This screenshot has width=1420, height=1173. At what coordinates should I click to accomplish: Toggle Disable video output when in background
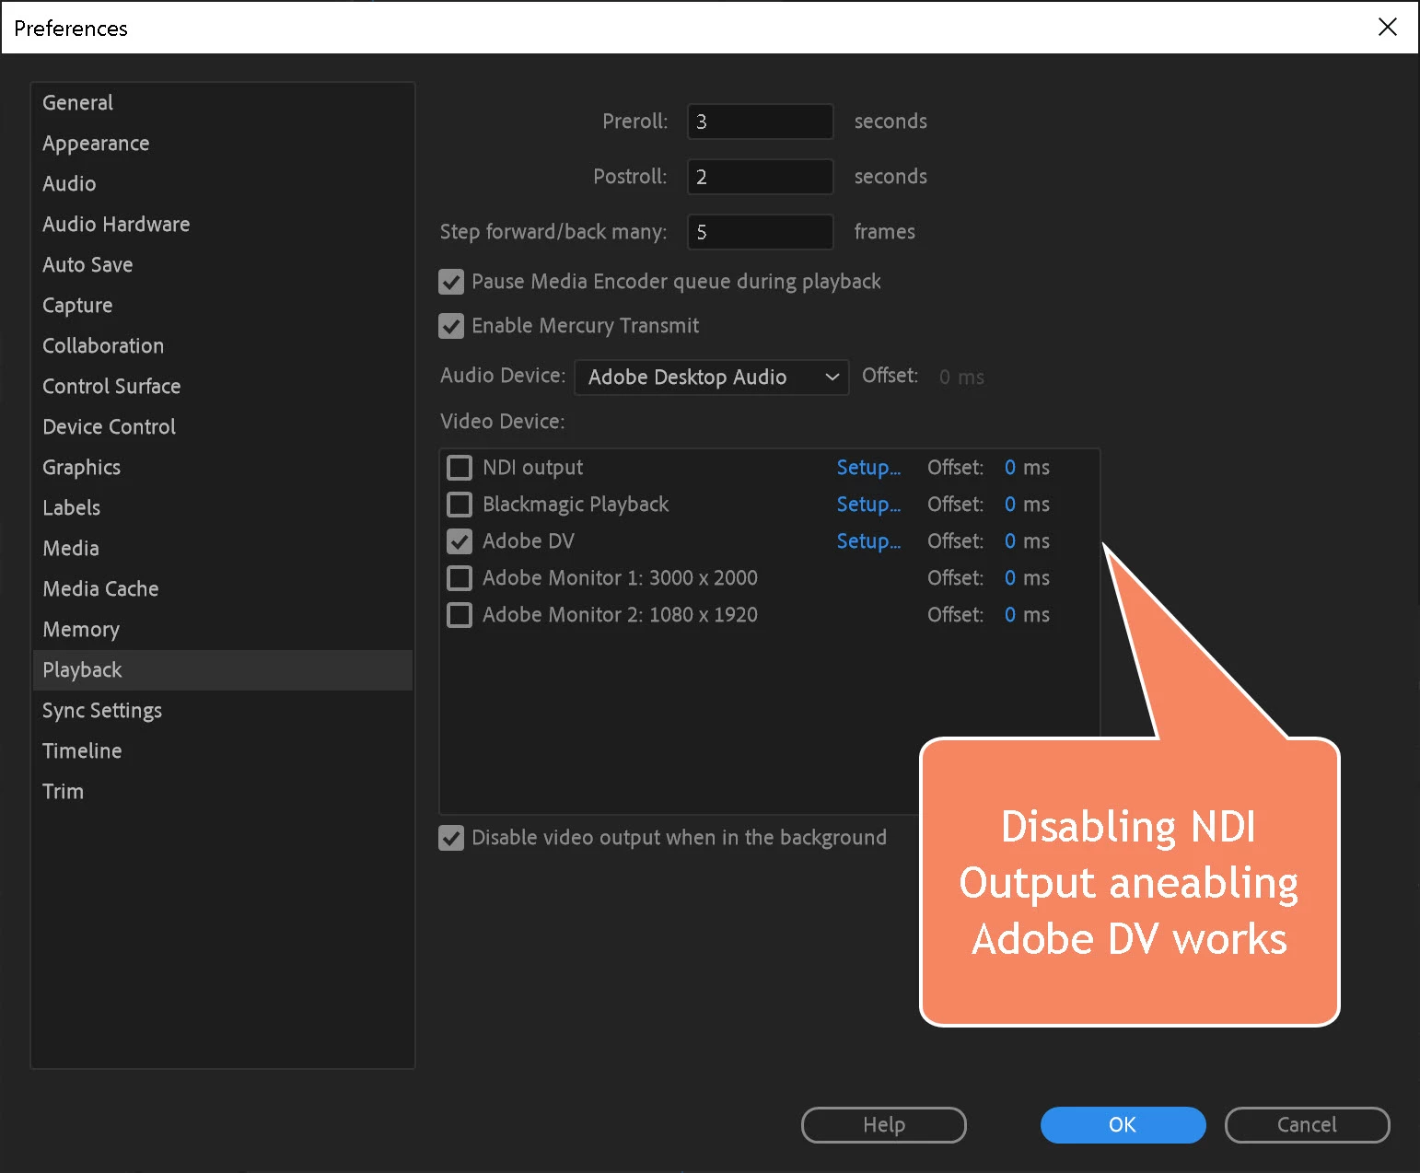tap(451, 838)
